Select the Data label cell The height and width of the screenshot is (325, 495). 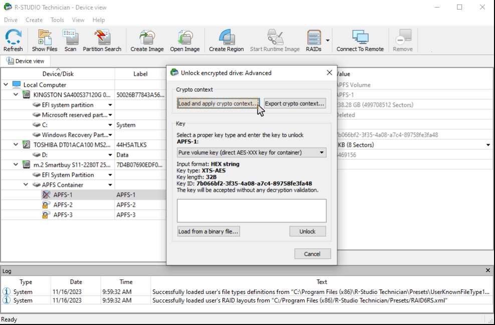point(140,155)
